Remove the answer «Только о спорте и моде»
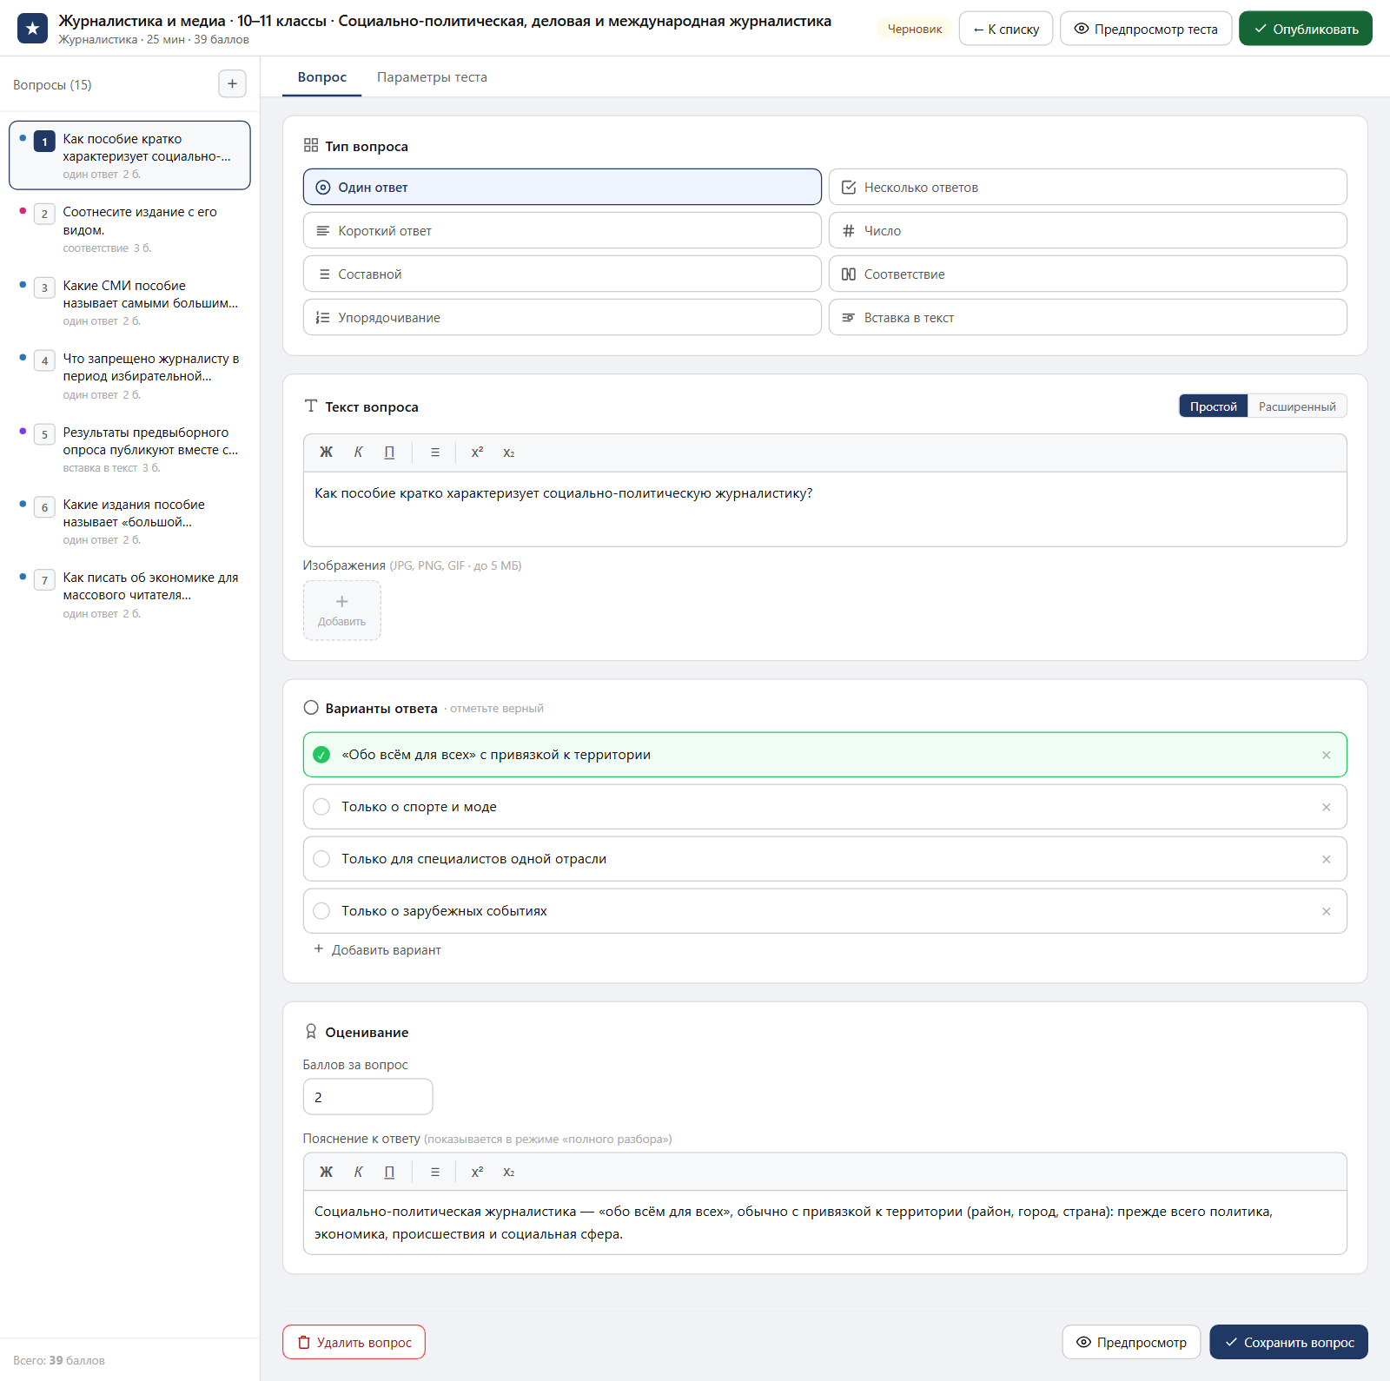The image size is (1390, 1381). tap(1326, 807)
